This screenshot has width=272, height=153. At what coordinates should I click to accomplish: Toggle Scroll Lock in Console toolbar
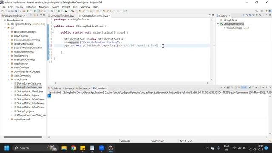[x=235, y=88]
